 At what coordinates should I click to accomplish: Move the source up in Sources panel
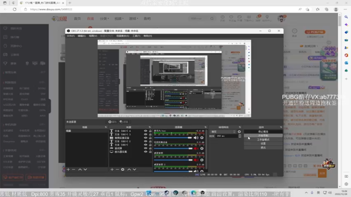(x=129, y=169)
